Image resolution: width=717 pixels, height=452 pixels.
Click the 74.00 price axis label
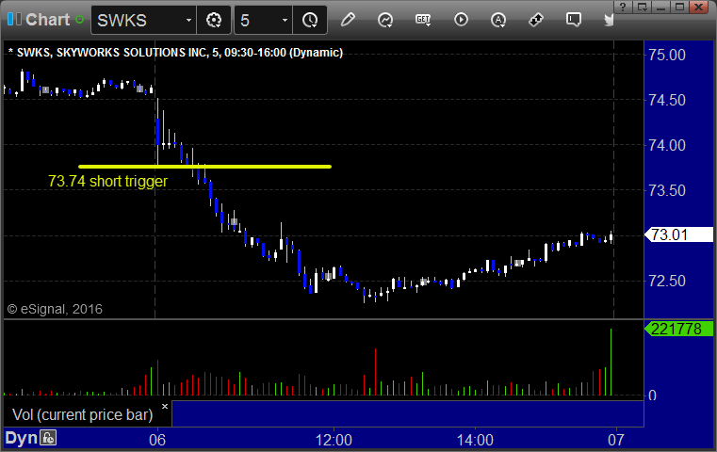click(x=667, y=145)
